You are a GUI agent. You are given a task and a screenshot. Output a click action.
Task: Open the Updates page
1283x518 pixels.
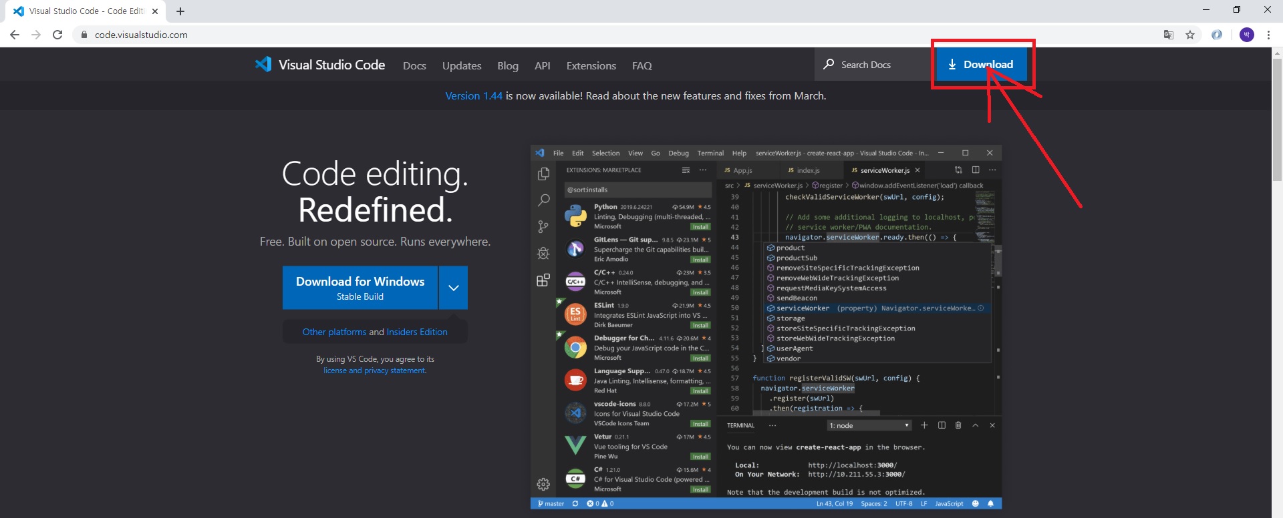[462, 65]
